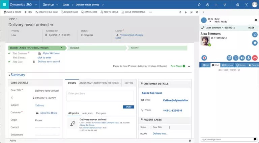Click the type message here chat field
The height and width of the screenshot is (143, 259).
(227, 140)
